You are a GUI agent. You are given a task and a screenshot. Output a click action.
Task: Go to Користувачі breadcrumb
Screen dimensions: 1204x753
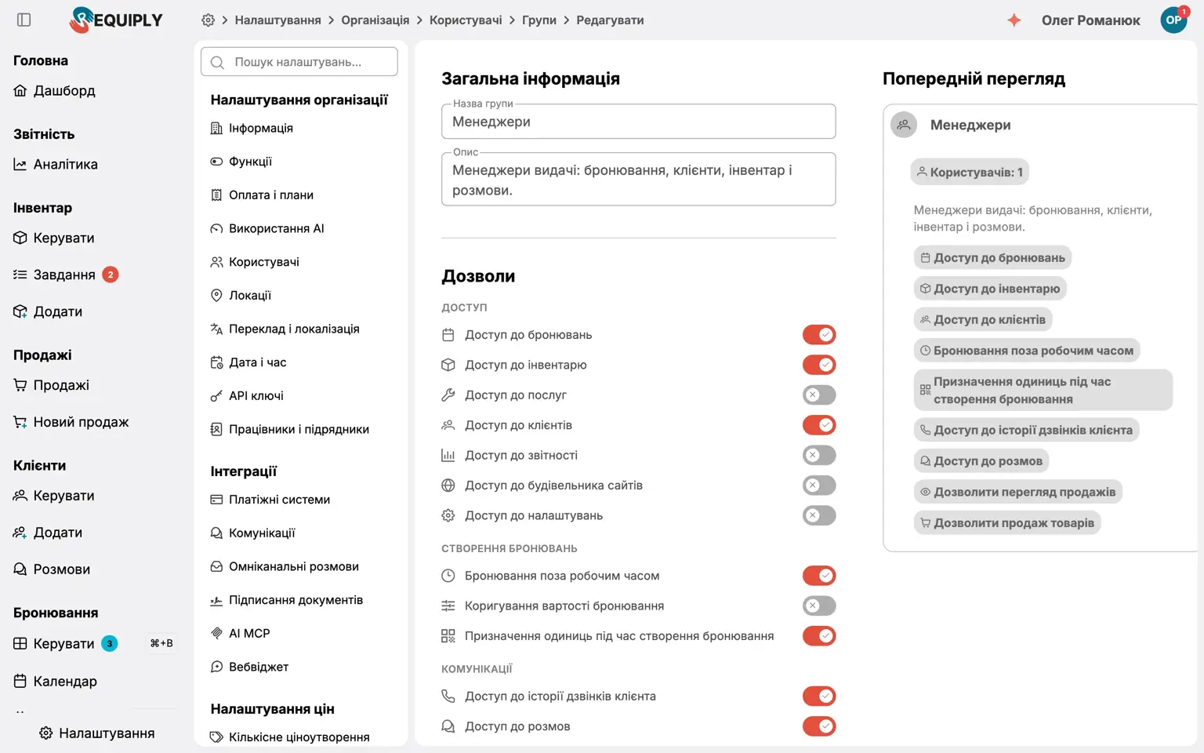point(466,20)
